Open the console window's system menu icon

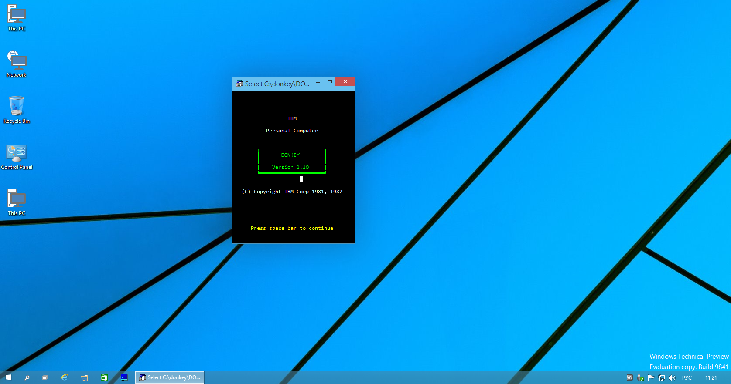point(239,84)
